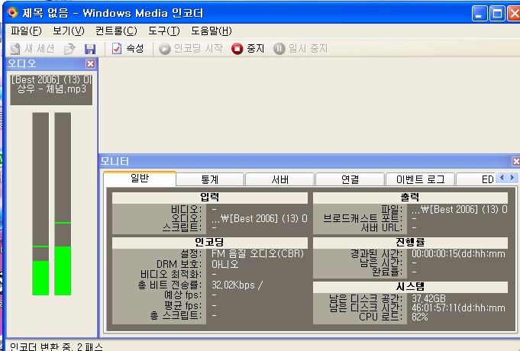This screenshot has width=520, height=351.
Task: Click the 시스템 section header
Action: (410, 287)
